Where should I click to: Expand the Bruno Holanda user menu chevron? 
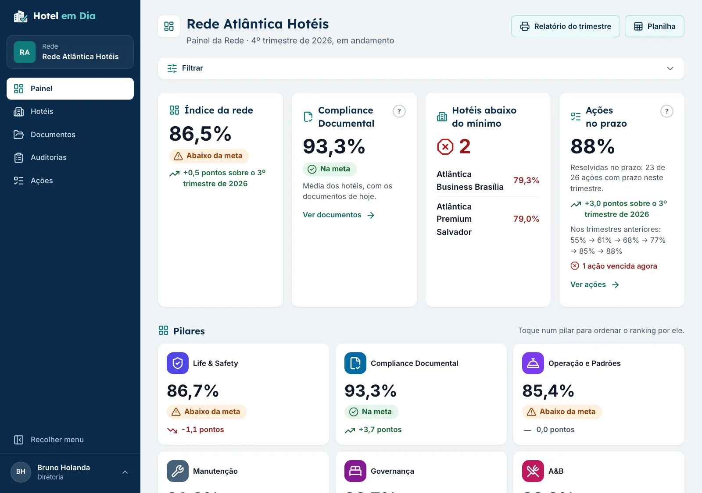pyautogui.click(x=125, y=472)
